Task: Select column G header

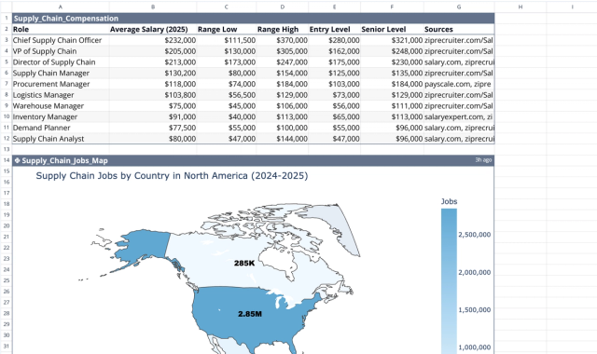Action: point(459,7)
